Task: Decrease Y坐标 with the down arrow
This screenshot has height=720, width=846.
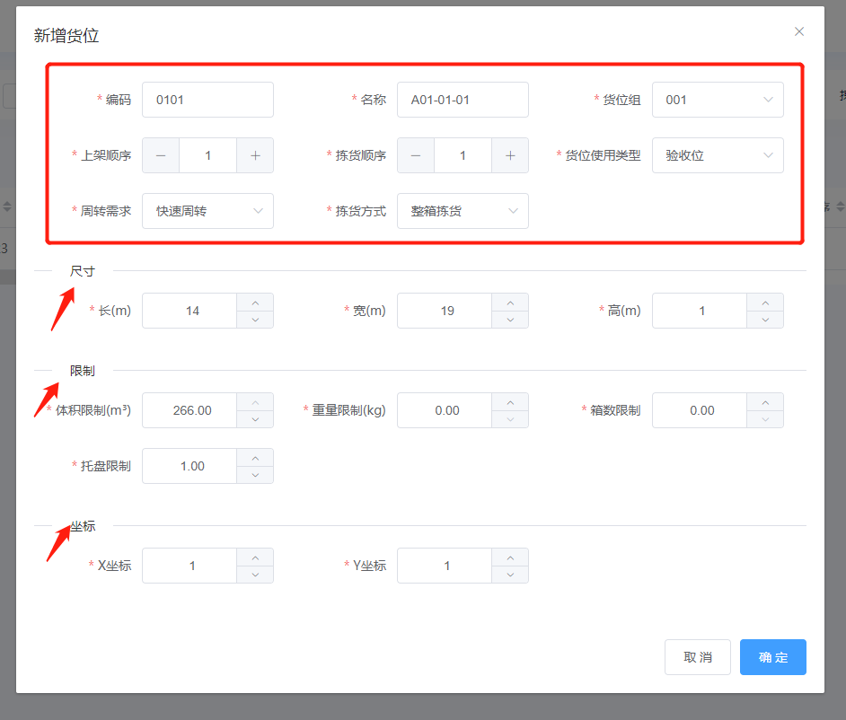Action: tap(510, 575)
